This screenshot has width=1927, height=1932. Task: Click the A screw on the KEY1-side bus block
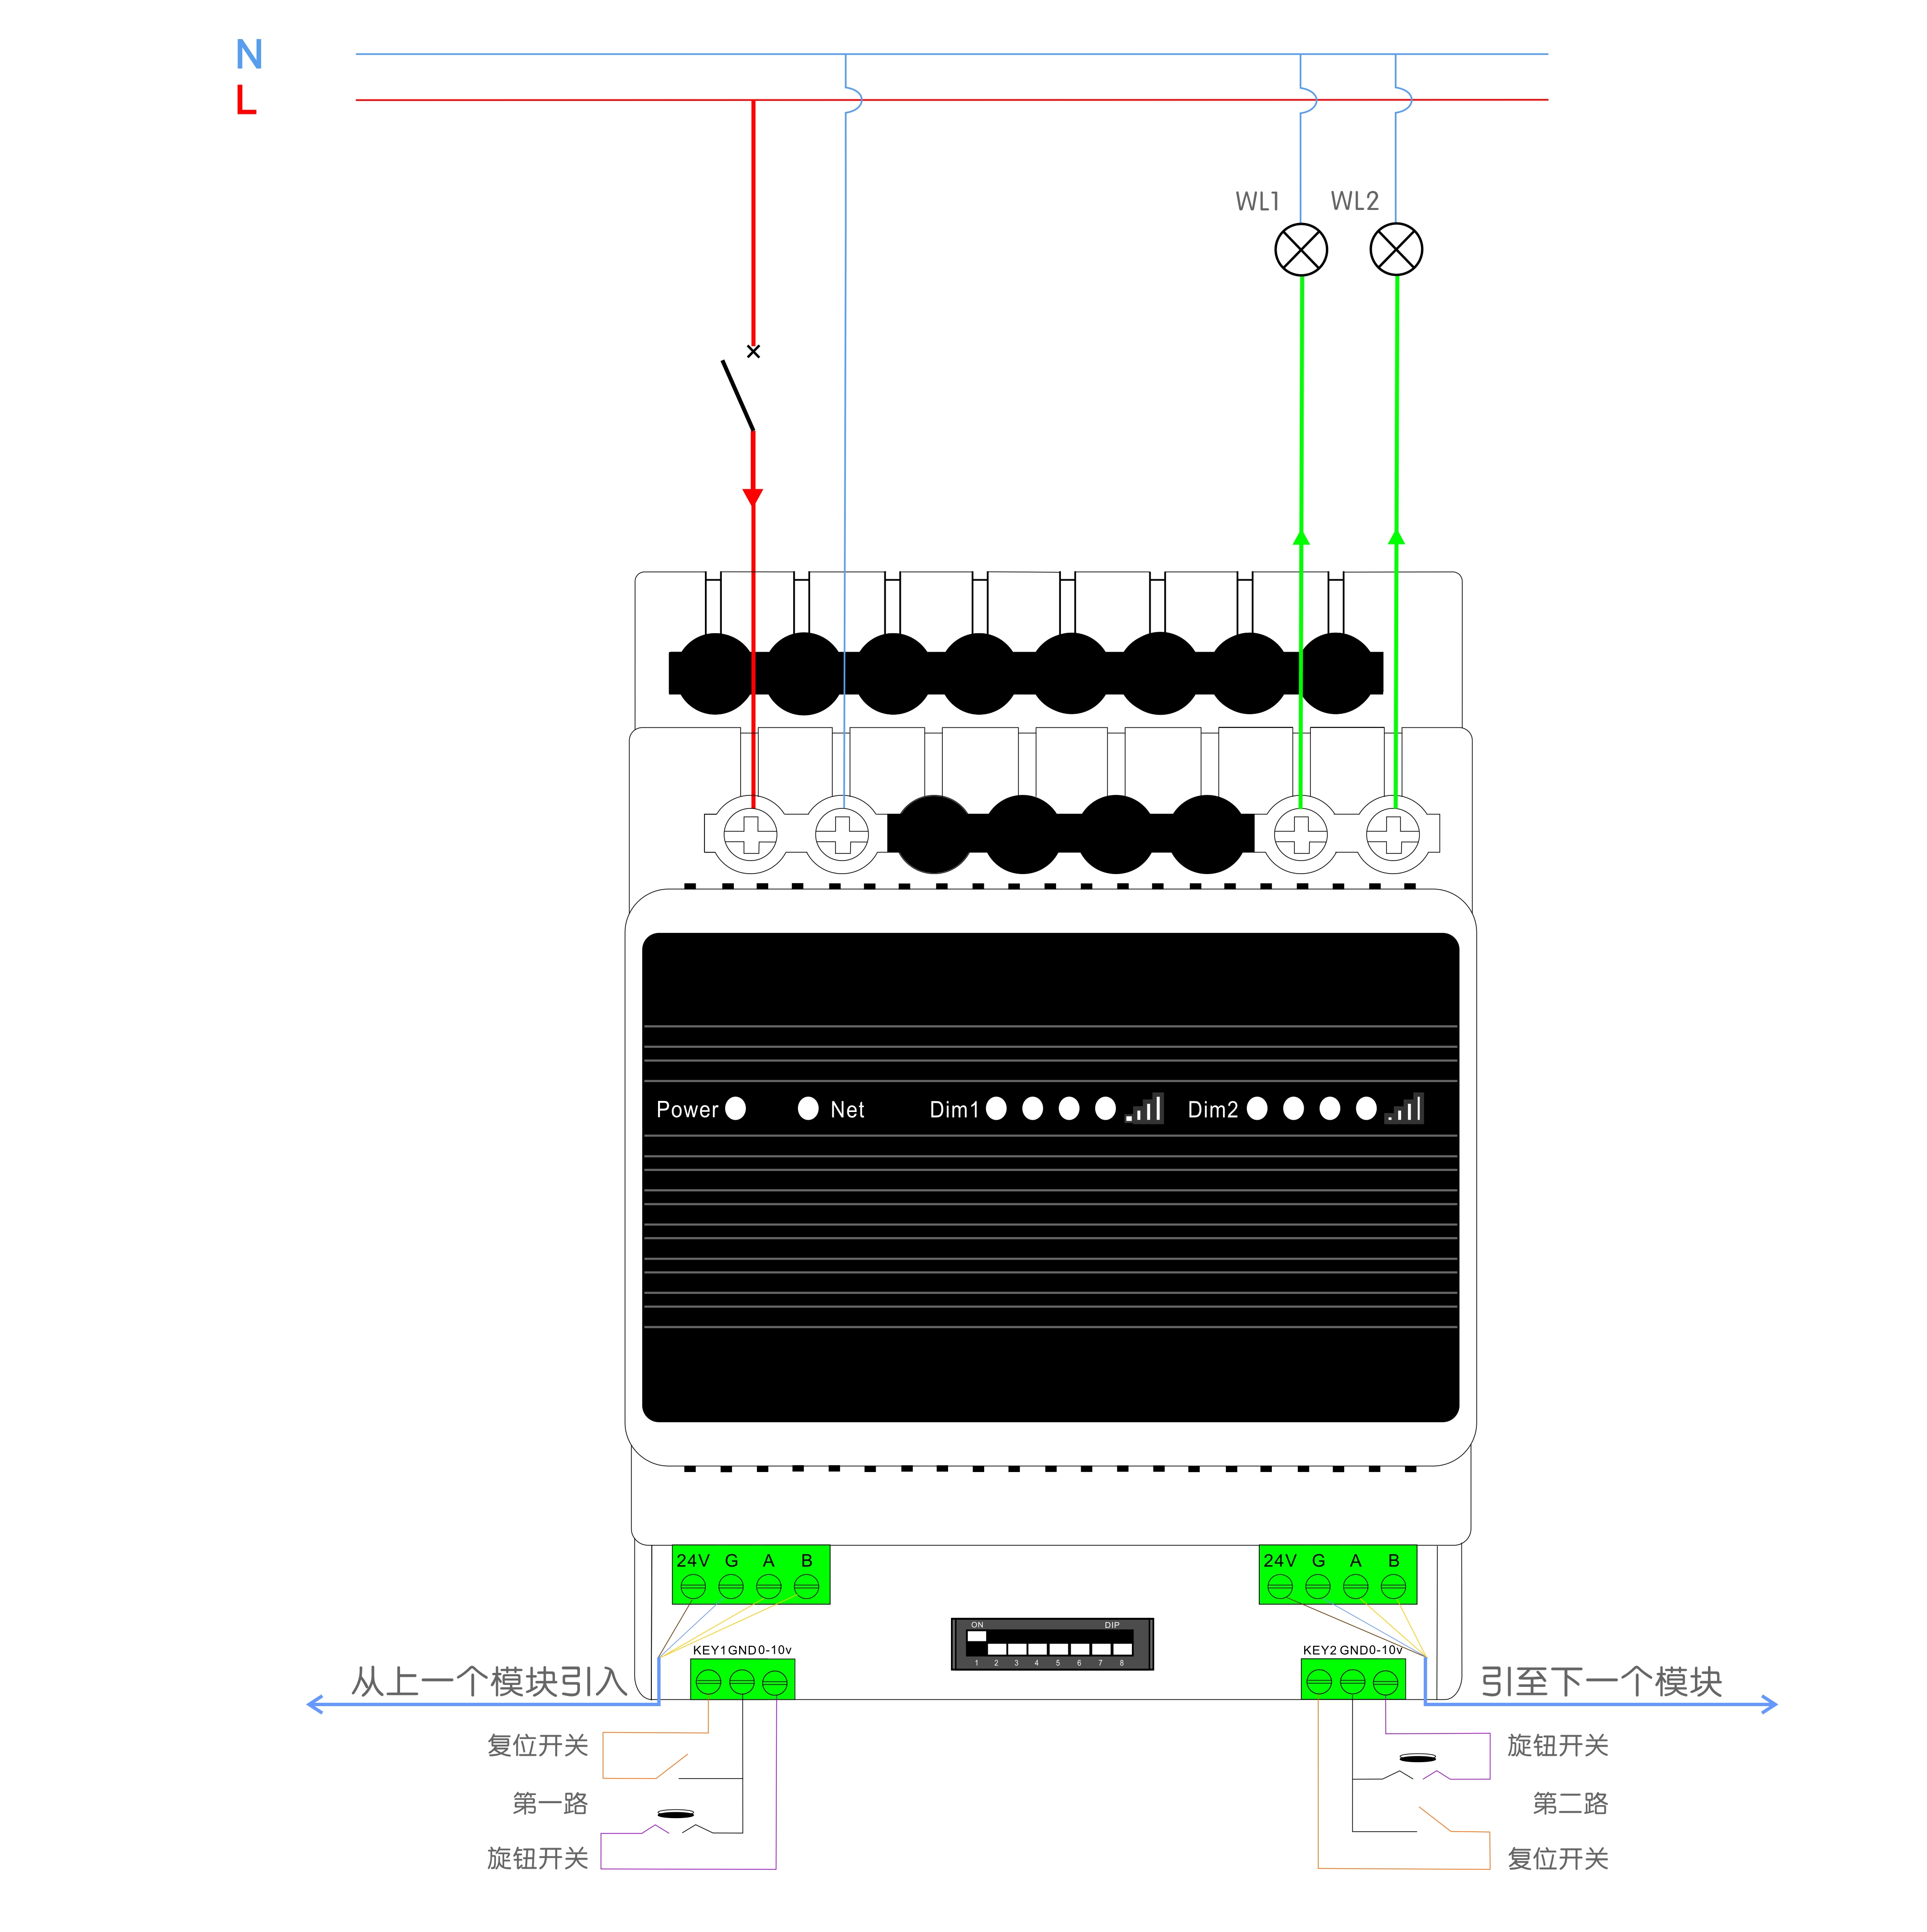click(x=768, y=1586)
